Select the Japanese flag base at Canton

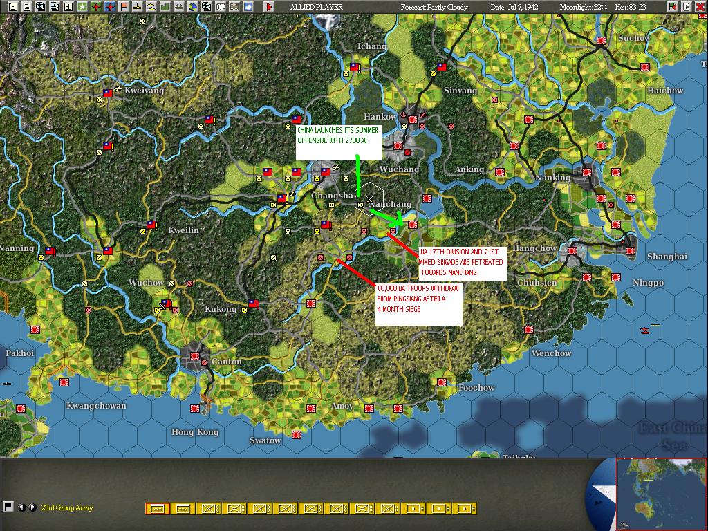click(x=194, y=356)
